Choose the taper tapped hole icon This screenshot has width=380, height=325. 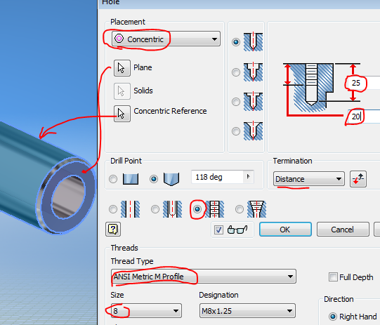(x=256, y=209)
